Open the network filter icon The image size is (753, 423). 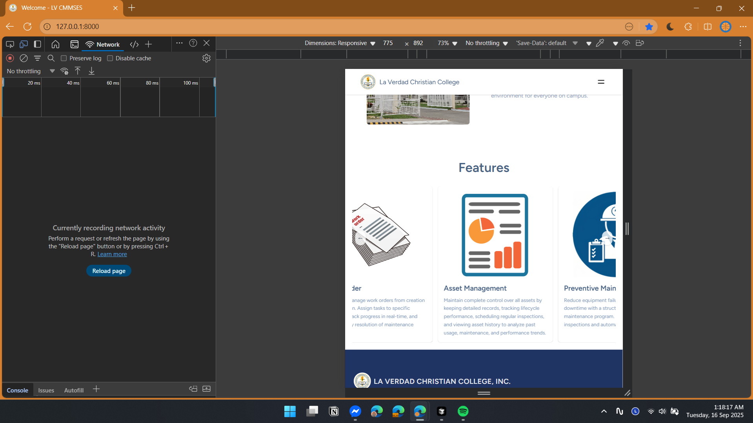(37, 58)
